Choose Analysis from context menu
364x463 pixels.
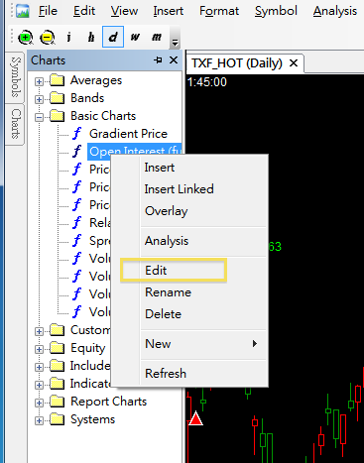pyautogui.click(x=189, y=241)
